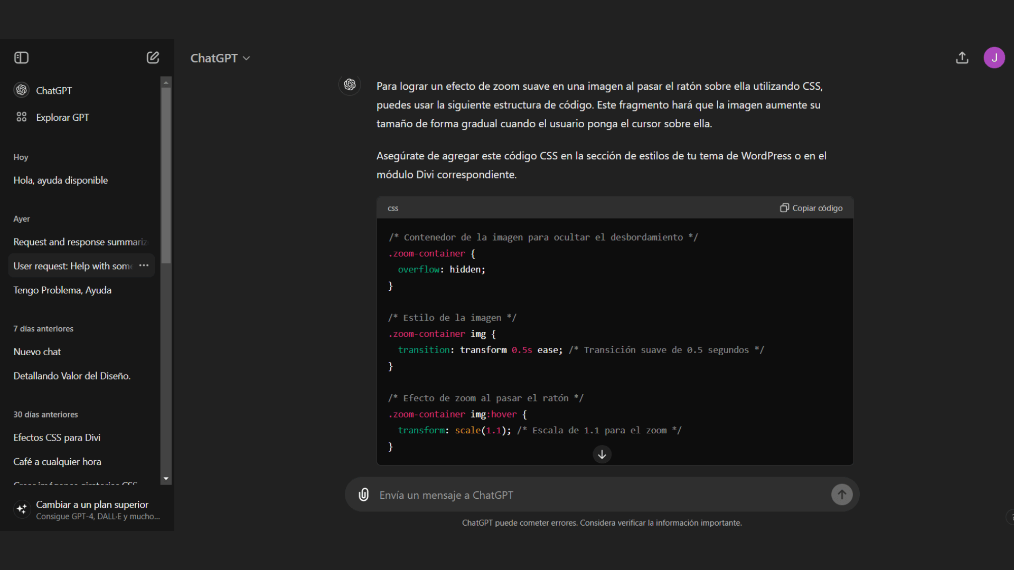Click the "css" language label of the code block
This screenshot has width=1014, height=570.
tap(393, 208)
